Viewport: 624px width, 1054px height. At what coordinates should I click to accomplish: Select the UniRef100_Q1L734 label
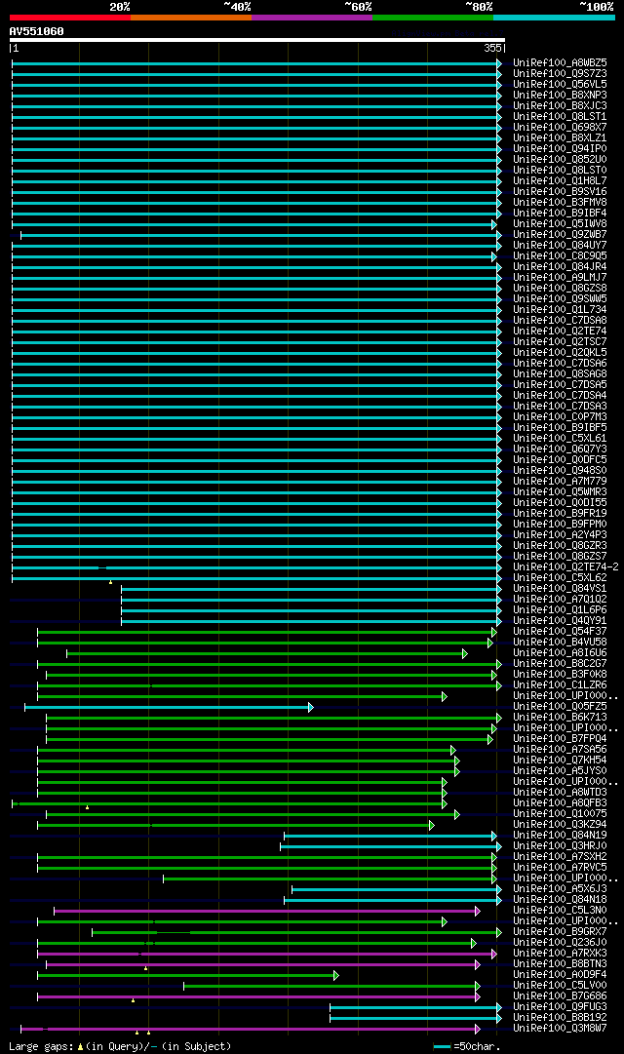point(560,310)
